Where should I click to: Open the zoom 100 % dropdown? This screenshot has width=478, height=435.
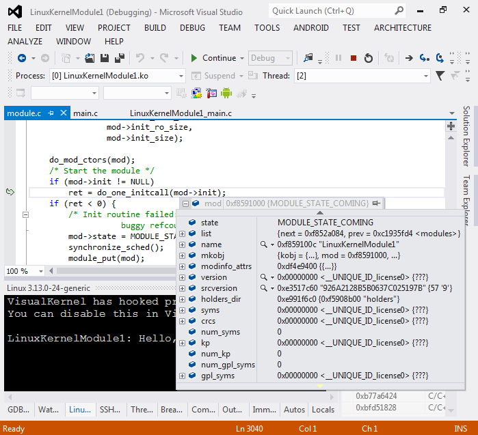pyautogui.click(x=40, y=271)
